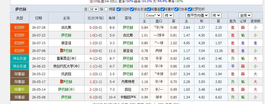Open the recent matches count dropdown showing 10

tap(94, 9)
